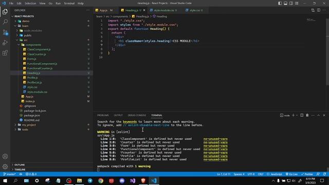Switch to the Output panel tab

[x=118, y=115]
